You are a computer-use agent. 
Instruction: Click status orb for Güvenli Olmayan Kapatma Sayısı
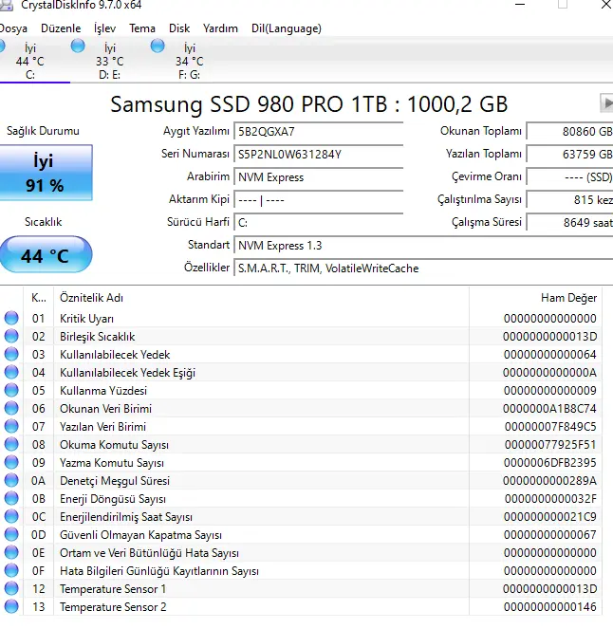coord(11,535)
